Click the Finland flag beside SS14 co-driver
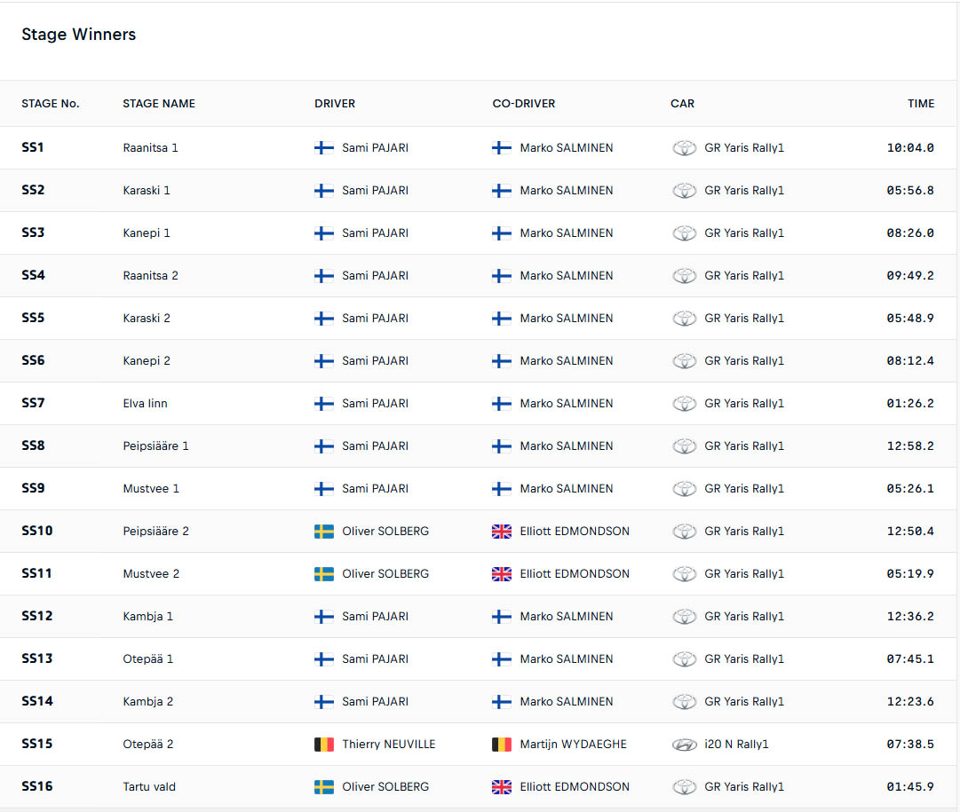This screenshot has width=960, height=812. point(502,702)
